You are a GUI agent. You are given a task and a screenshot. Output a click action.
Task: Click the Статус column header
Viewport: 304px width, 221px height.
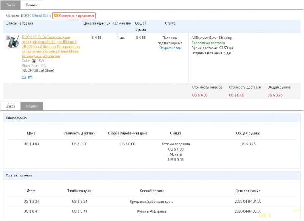coord(170,24)
